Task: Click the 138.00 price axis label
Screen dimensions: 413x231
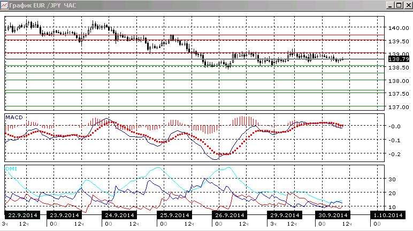Action: tap(399, 81)
